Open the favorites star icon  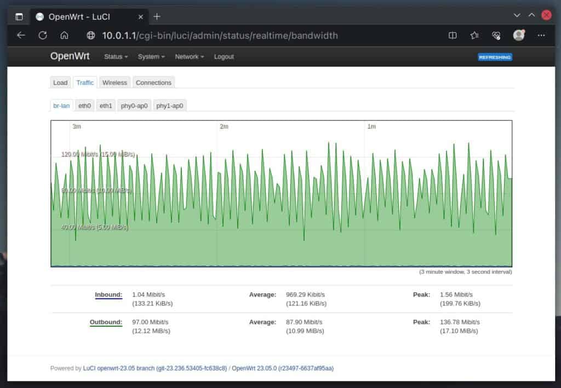point(474,36)
